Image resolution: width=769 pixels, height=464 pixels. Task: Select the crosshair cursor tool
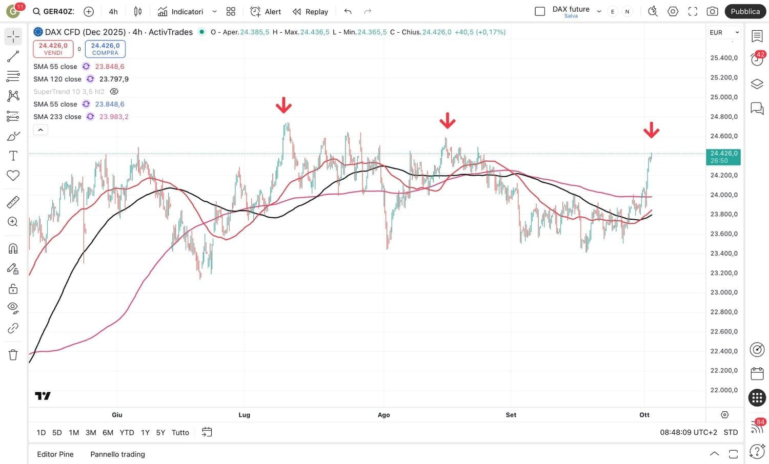13,36
